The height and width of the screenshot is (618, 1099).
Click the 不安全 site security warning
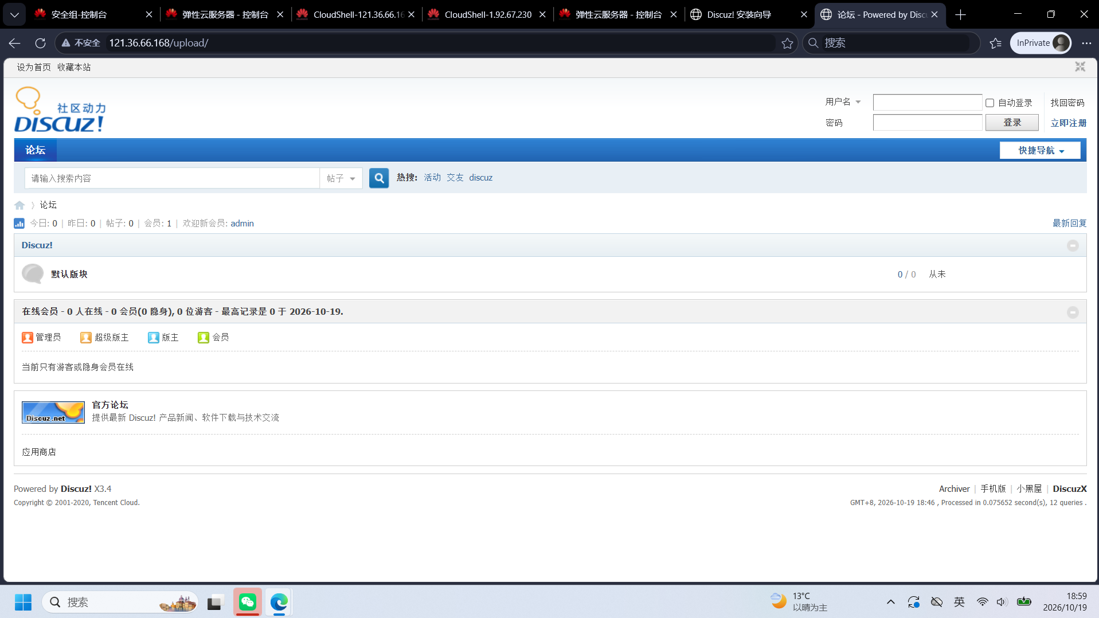81,43
